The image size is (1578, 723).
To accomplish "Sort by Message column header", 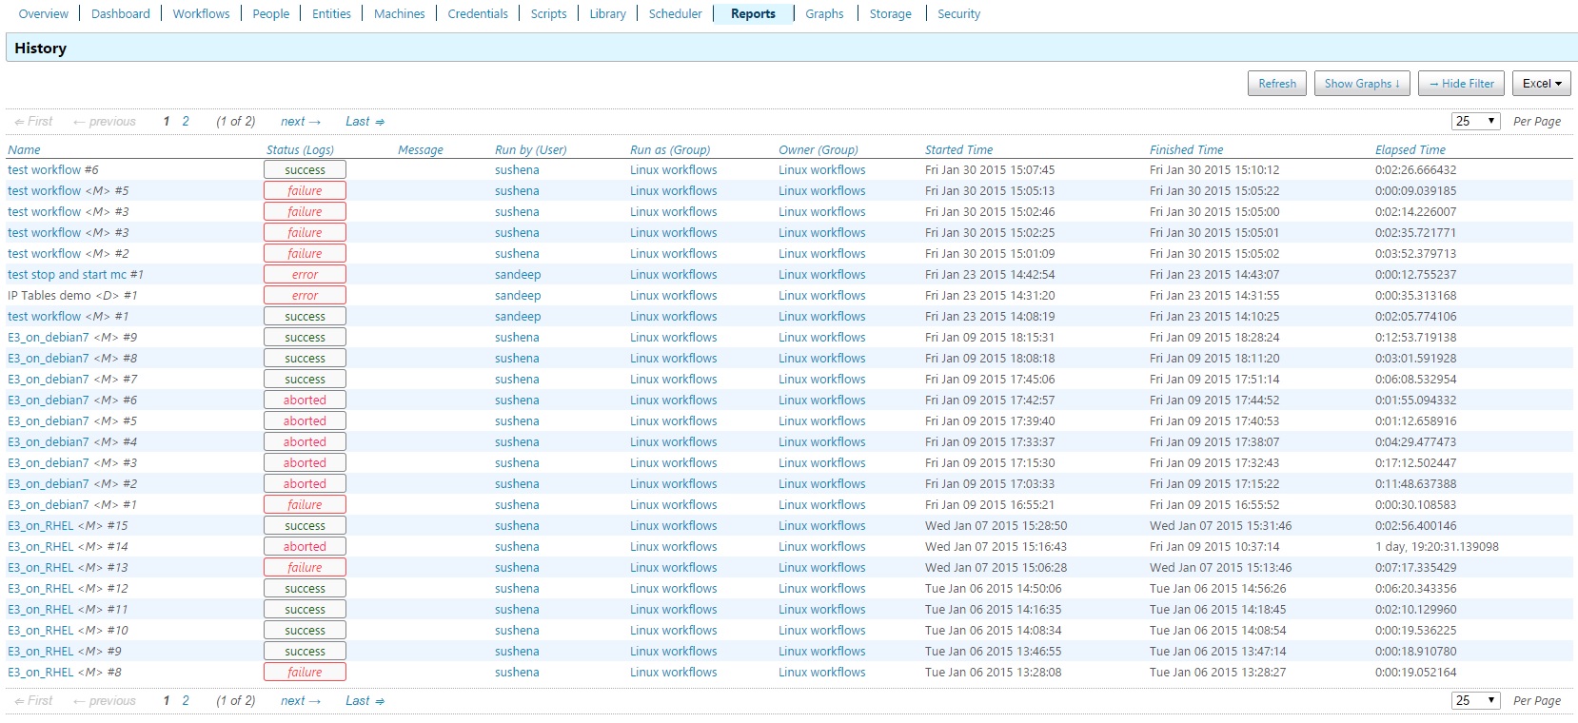I will [x=421, y=149].
